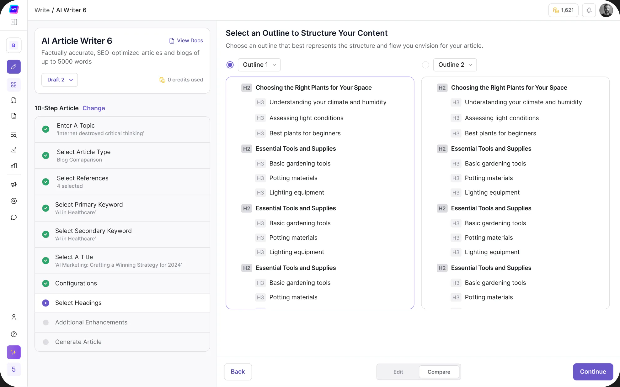
Task: Click 'Best plants for beginners' in Outline 2
Action: coord(500,133)
